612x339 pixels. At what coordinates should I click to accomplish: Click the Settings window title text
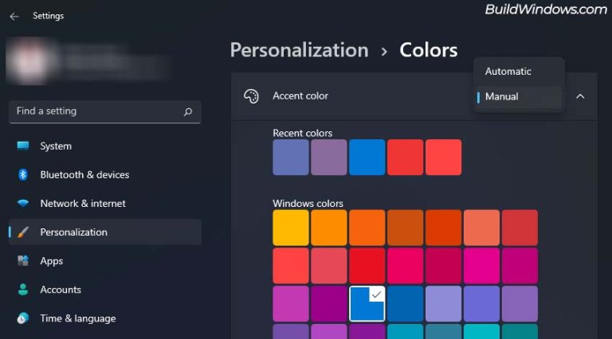(x=48, y=16)
